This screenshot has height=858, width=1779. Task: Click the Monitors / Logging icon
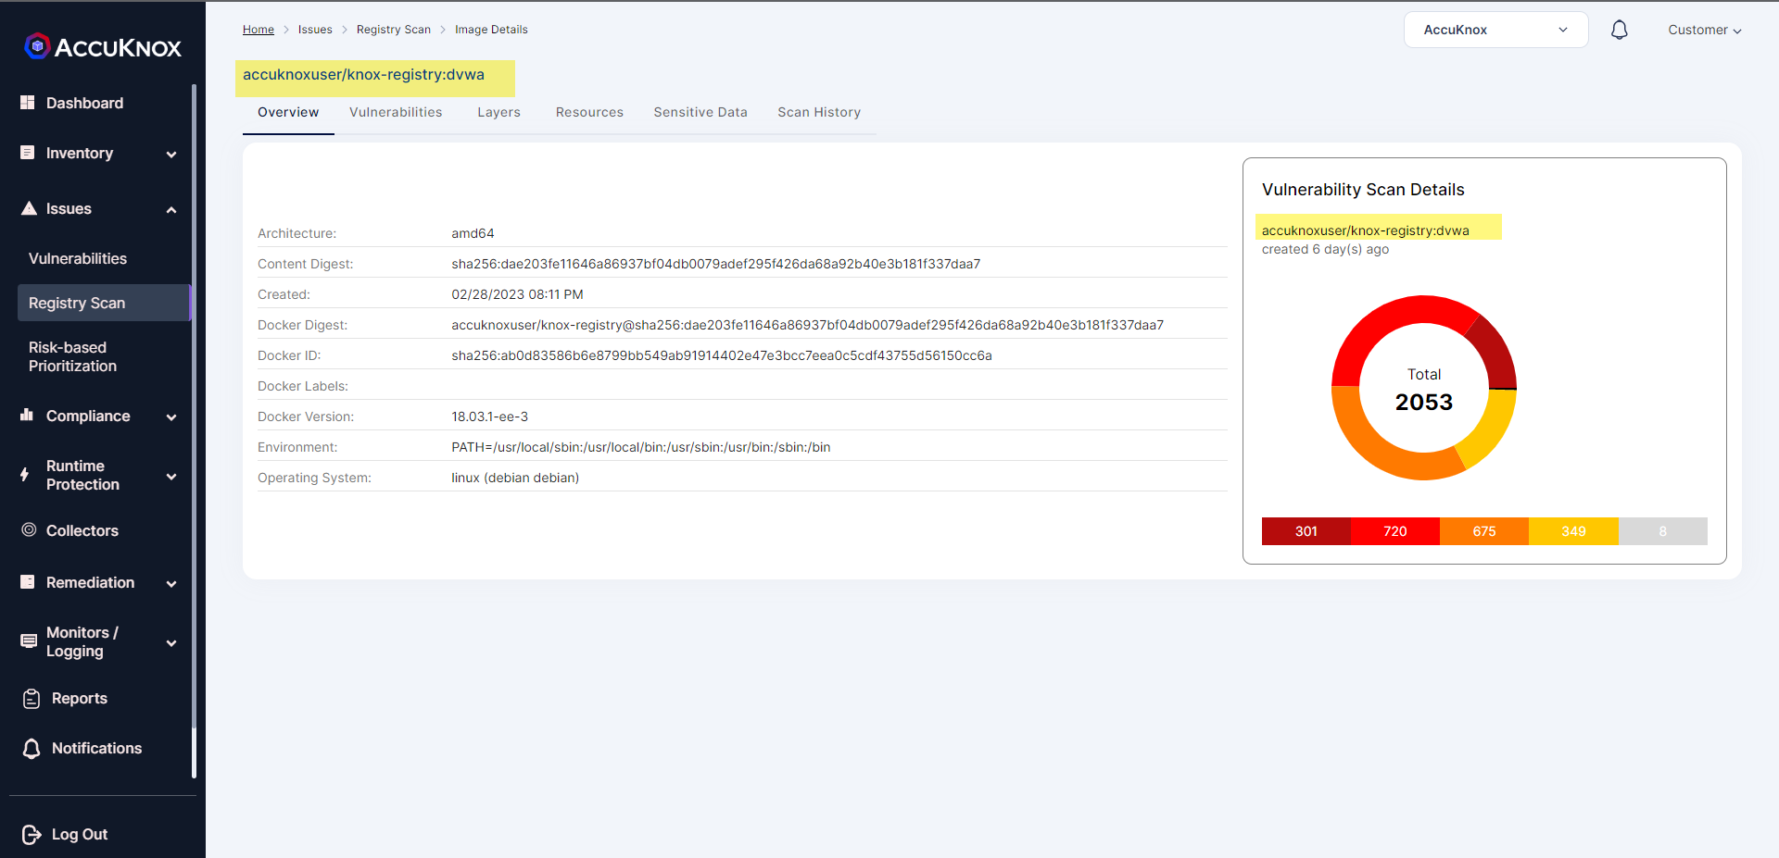pyautogui.click(x=29, y=640)
